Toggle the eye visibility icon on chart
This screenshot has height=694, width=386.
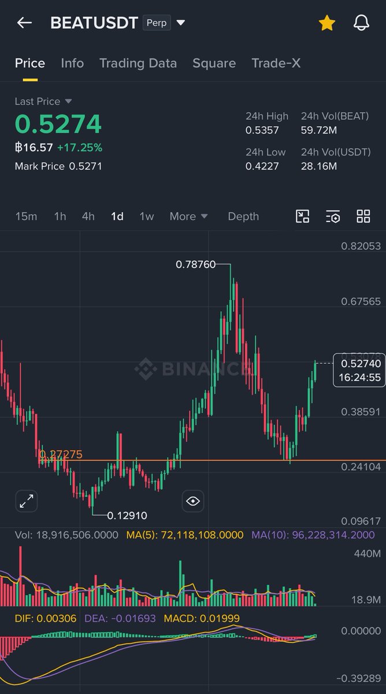tap(193, 501)
